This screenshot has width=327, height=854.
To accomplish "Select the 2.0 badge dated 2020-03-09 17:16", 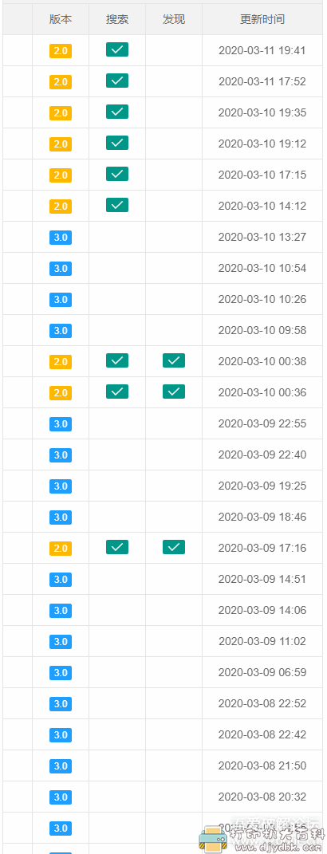I will point(61,548).
